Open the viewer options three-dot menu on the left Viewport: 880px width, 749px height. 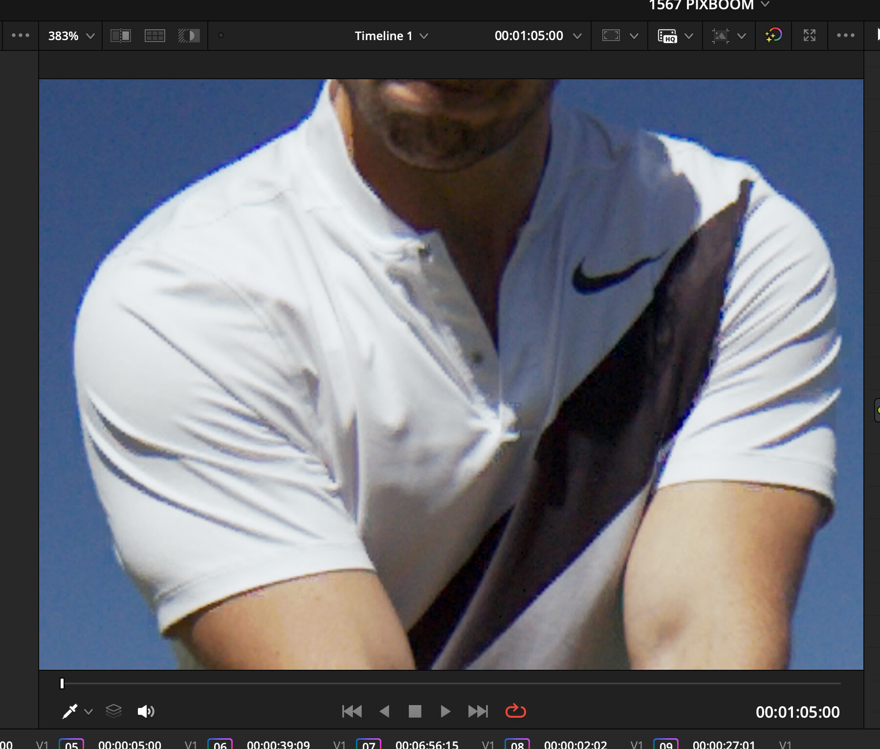[20, 36]
